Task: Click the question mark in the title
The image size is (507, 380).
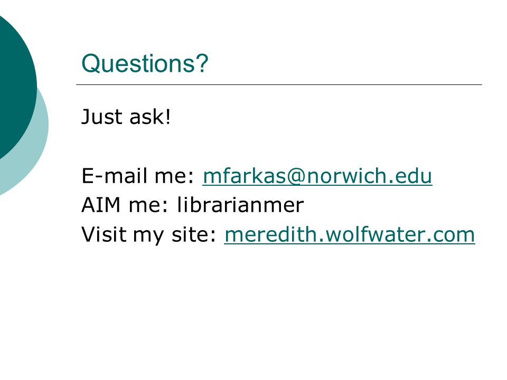Action: click(x=202, y=63)
